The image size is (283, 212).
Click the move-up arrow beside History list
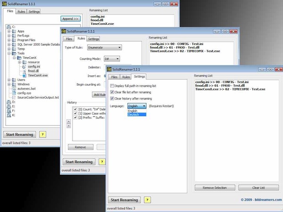click(68, 122)
